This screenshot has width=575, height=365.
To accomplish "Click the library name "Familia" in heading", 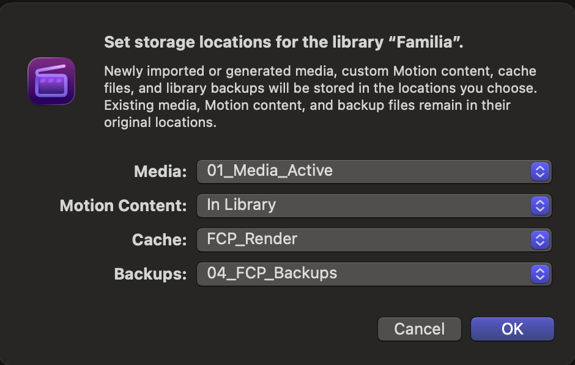I will pos(431,43).
